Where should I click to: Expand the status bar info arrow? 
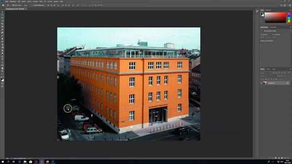30,159
